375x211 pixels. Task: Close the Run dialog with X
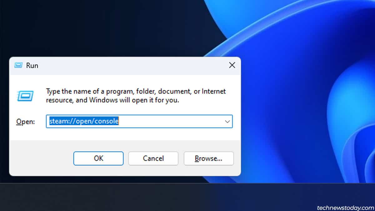(x=232, y=65)
